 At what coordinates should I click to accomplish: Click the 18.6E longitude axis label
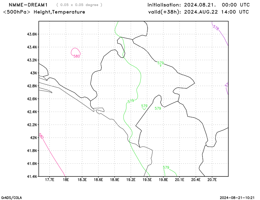click(x=98, y=180)
